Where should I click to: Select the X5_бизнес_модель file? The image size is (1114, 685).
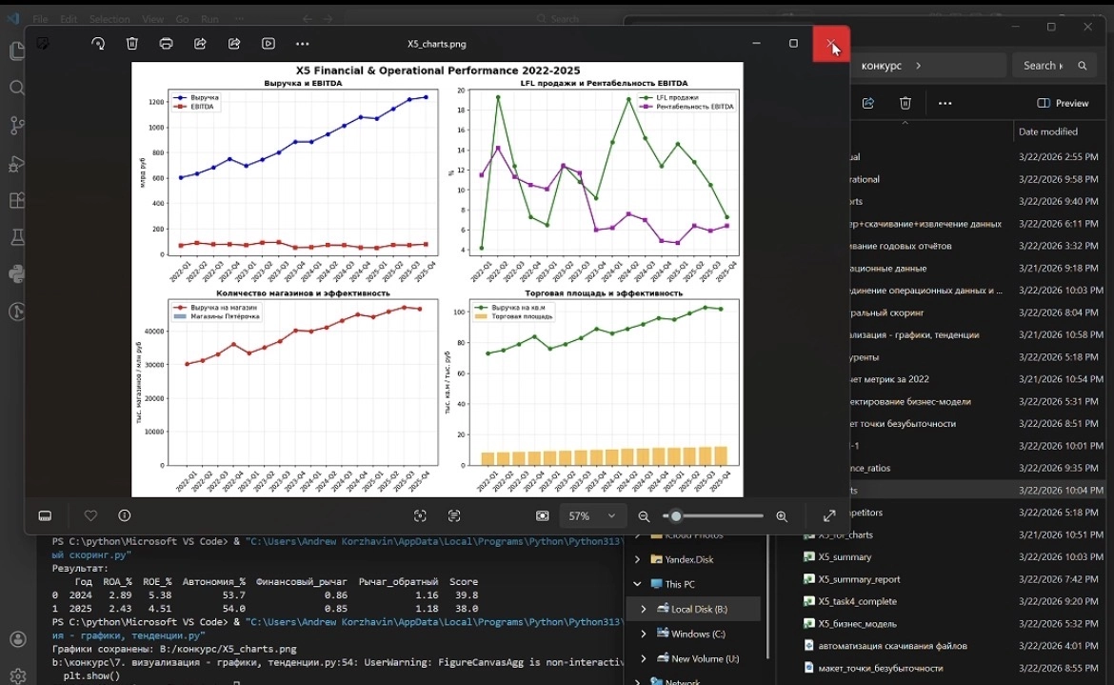pyautogui.click(x=857, y=624)
